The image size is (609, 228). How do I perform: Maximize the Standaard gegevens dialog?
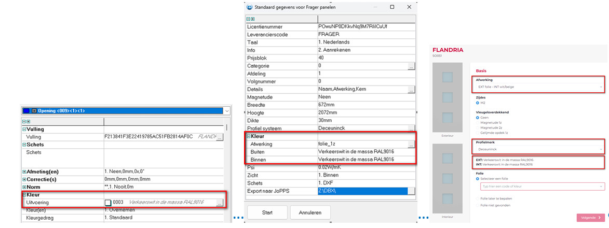tap(392, 7)
